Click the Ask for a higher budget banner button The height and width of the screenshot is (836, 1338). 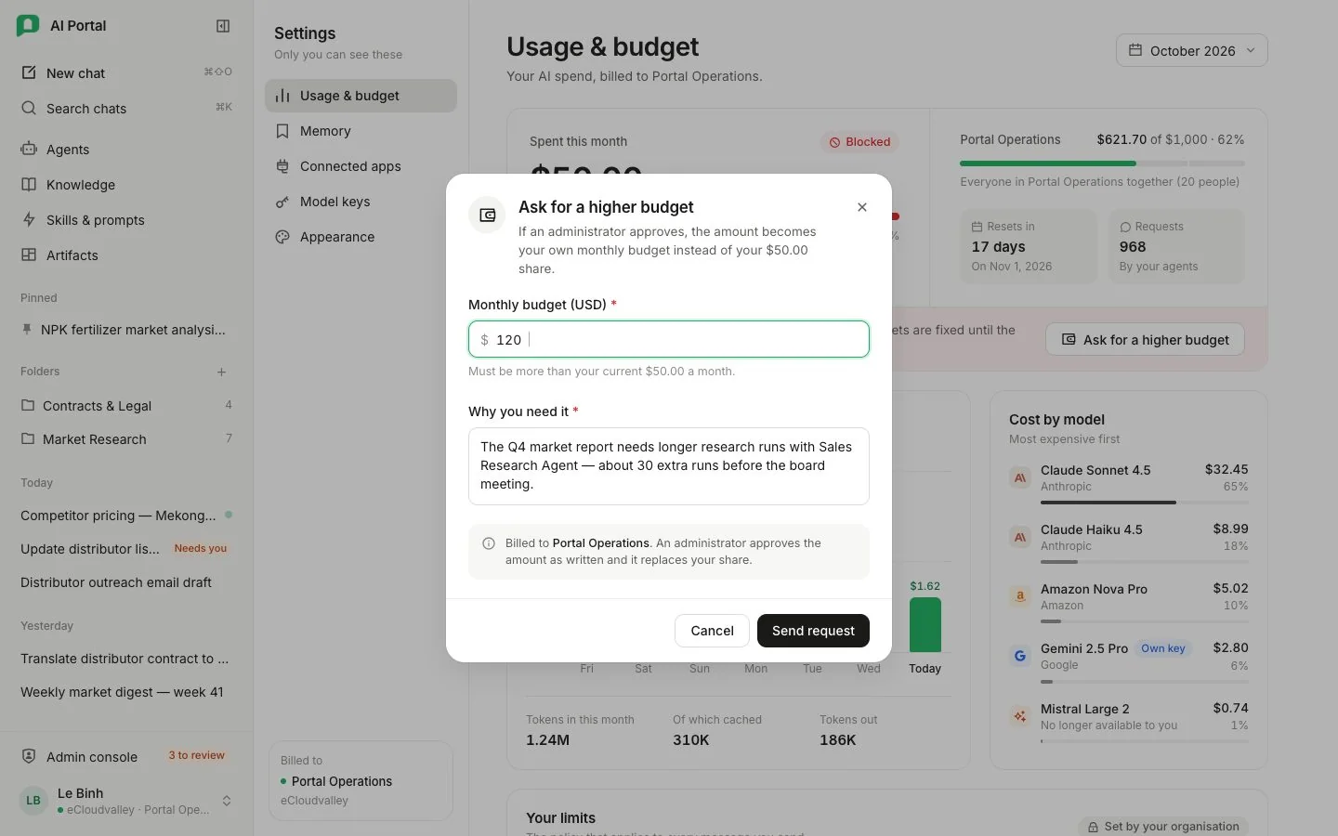pyautogui.click(x=1145, y=340)
